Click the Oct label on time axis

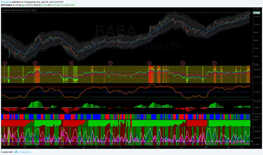(x=25, y=147)
